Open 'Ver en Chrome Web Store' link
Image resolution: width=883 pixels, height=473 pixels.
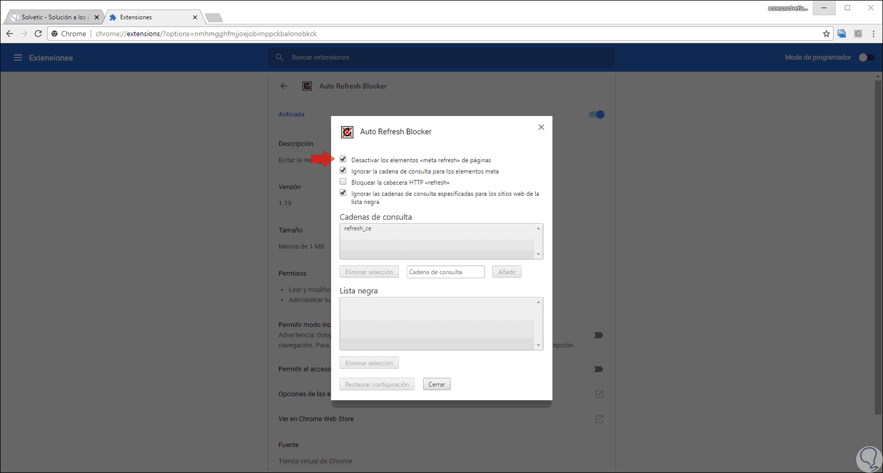click(316, 419)
